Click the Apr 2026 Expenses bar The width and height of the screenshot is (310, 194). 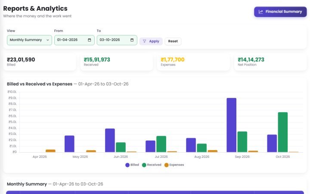point(50,151)
